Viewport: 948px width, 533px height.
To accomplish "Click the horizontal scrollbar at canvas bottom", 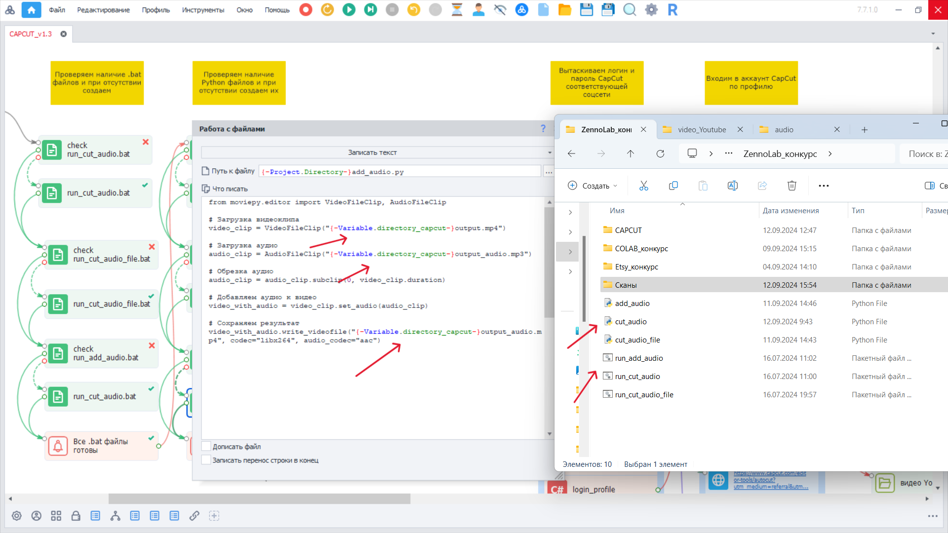I will pyautogui.click(x=259, y=499).
